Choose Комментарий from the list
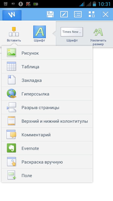 (47, 134)
